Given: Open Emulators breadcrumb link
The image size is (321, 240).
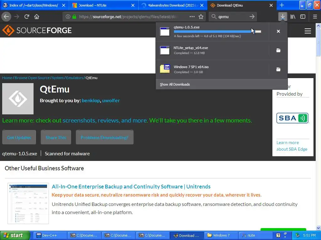Looking at the screenshot, I should tap(75, 78).
